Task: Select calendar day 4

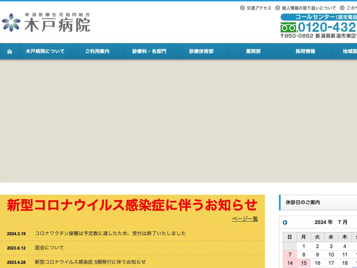Action: tap(345, 246)
